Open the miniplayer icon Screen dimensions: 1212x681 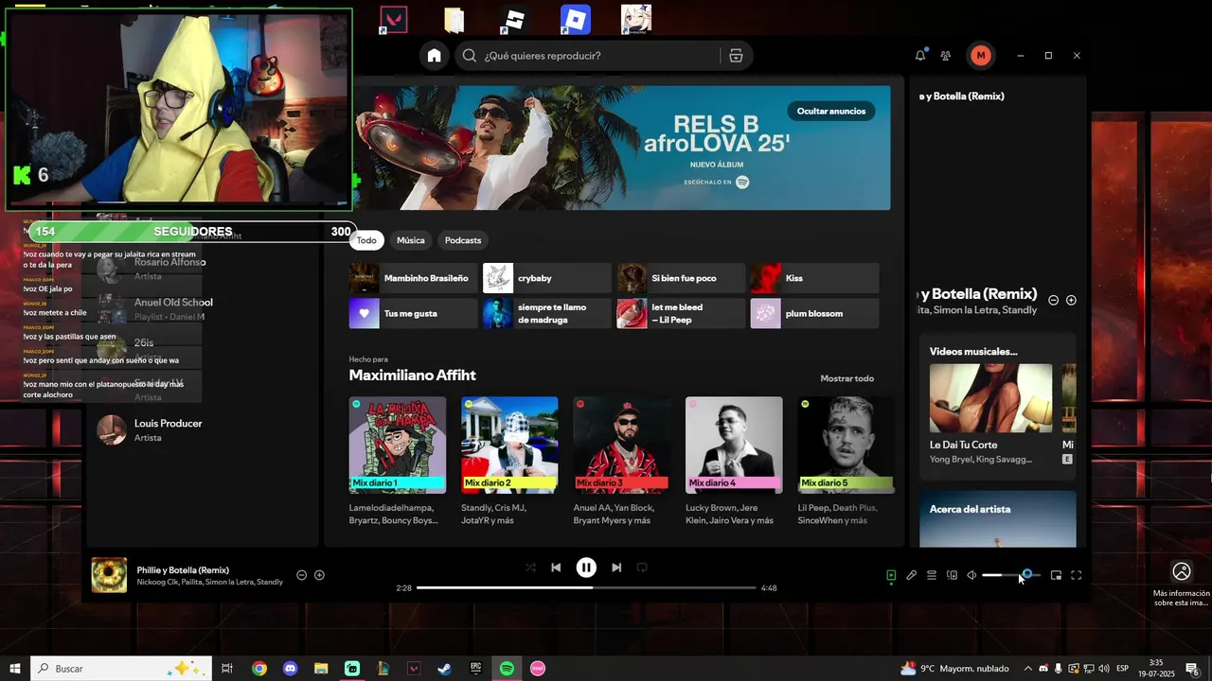[x=1056, y=575]
